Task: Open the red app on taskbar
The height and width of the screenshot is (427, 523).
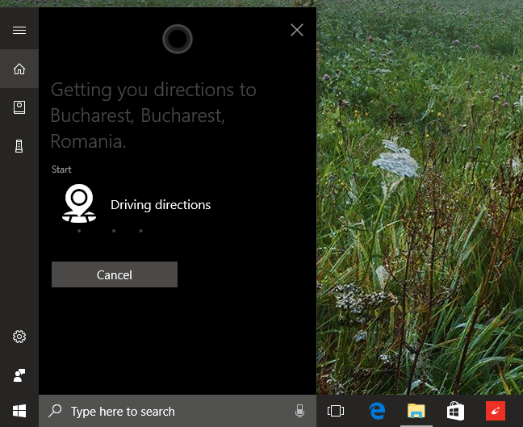Action: pos(496,411)
